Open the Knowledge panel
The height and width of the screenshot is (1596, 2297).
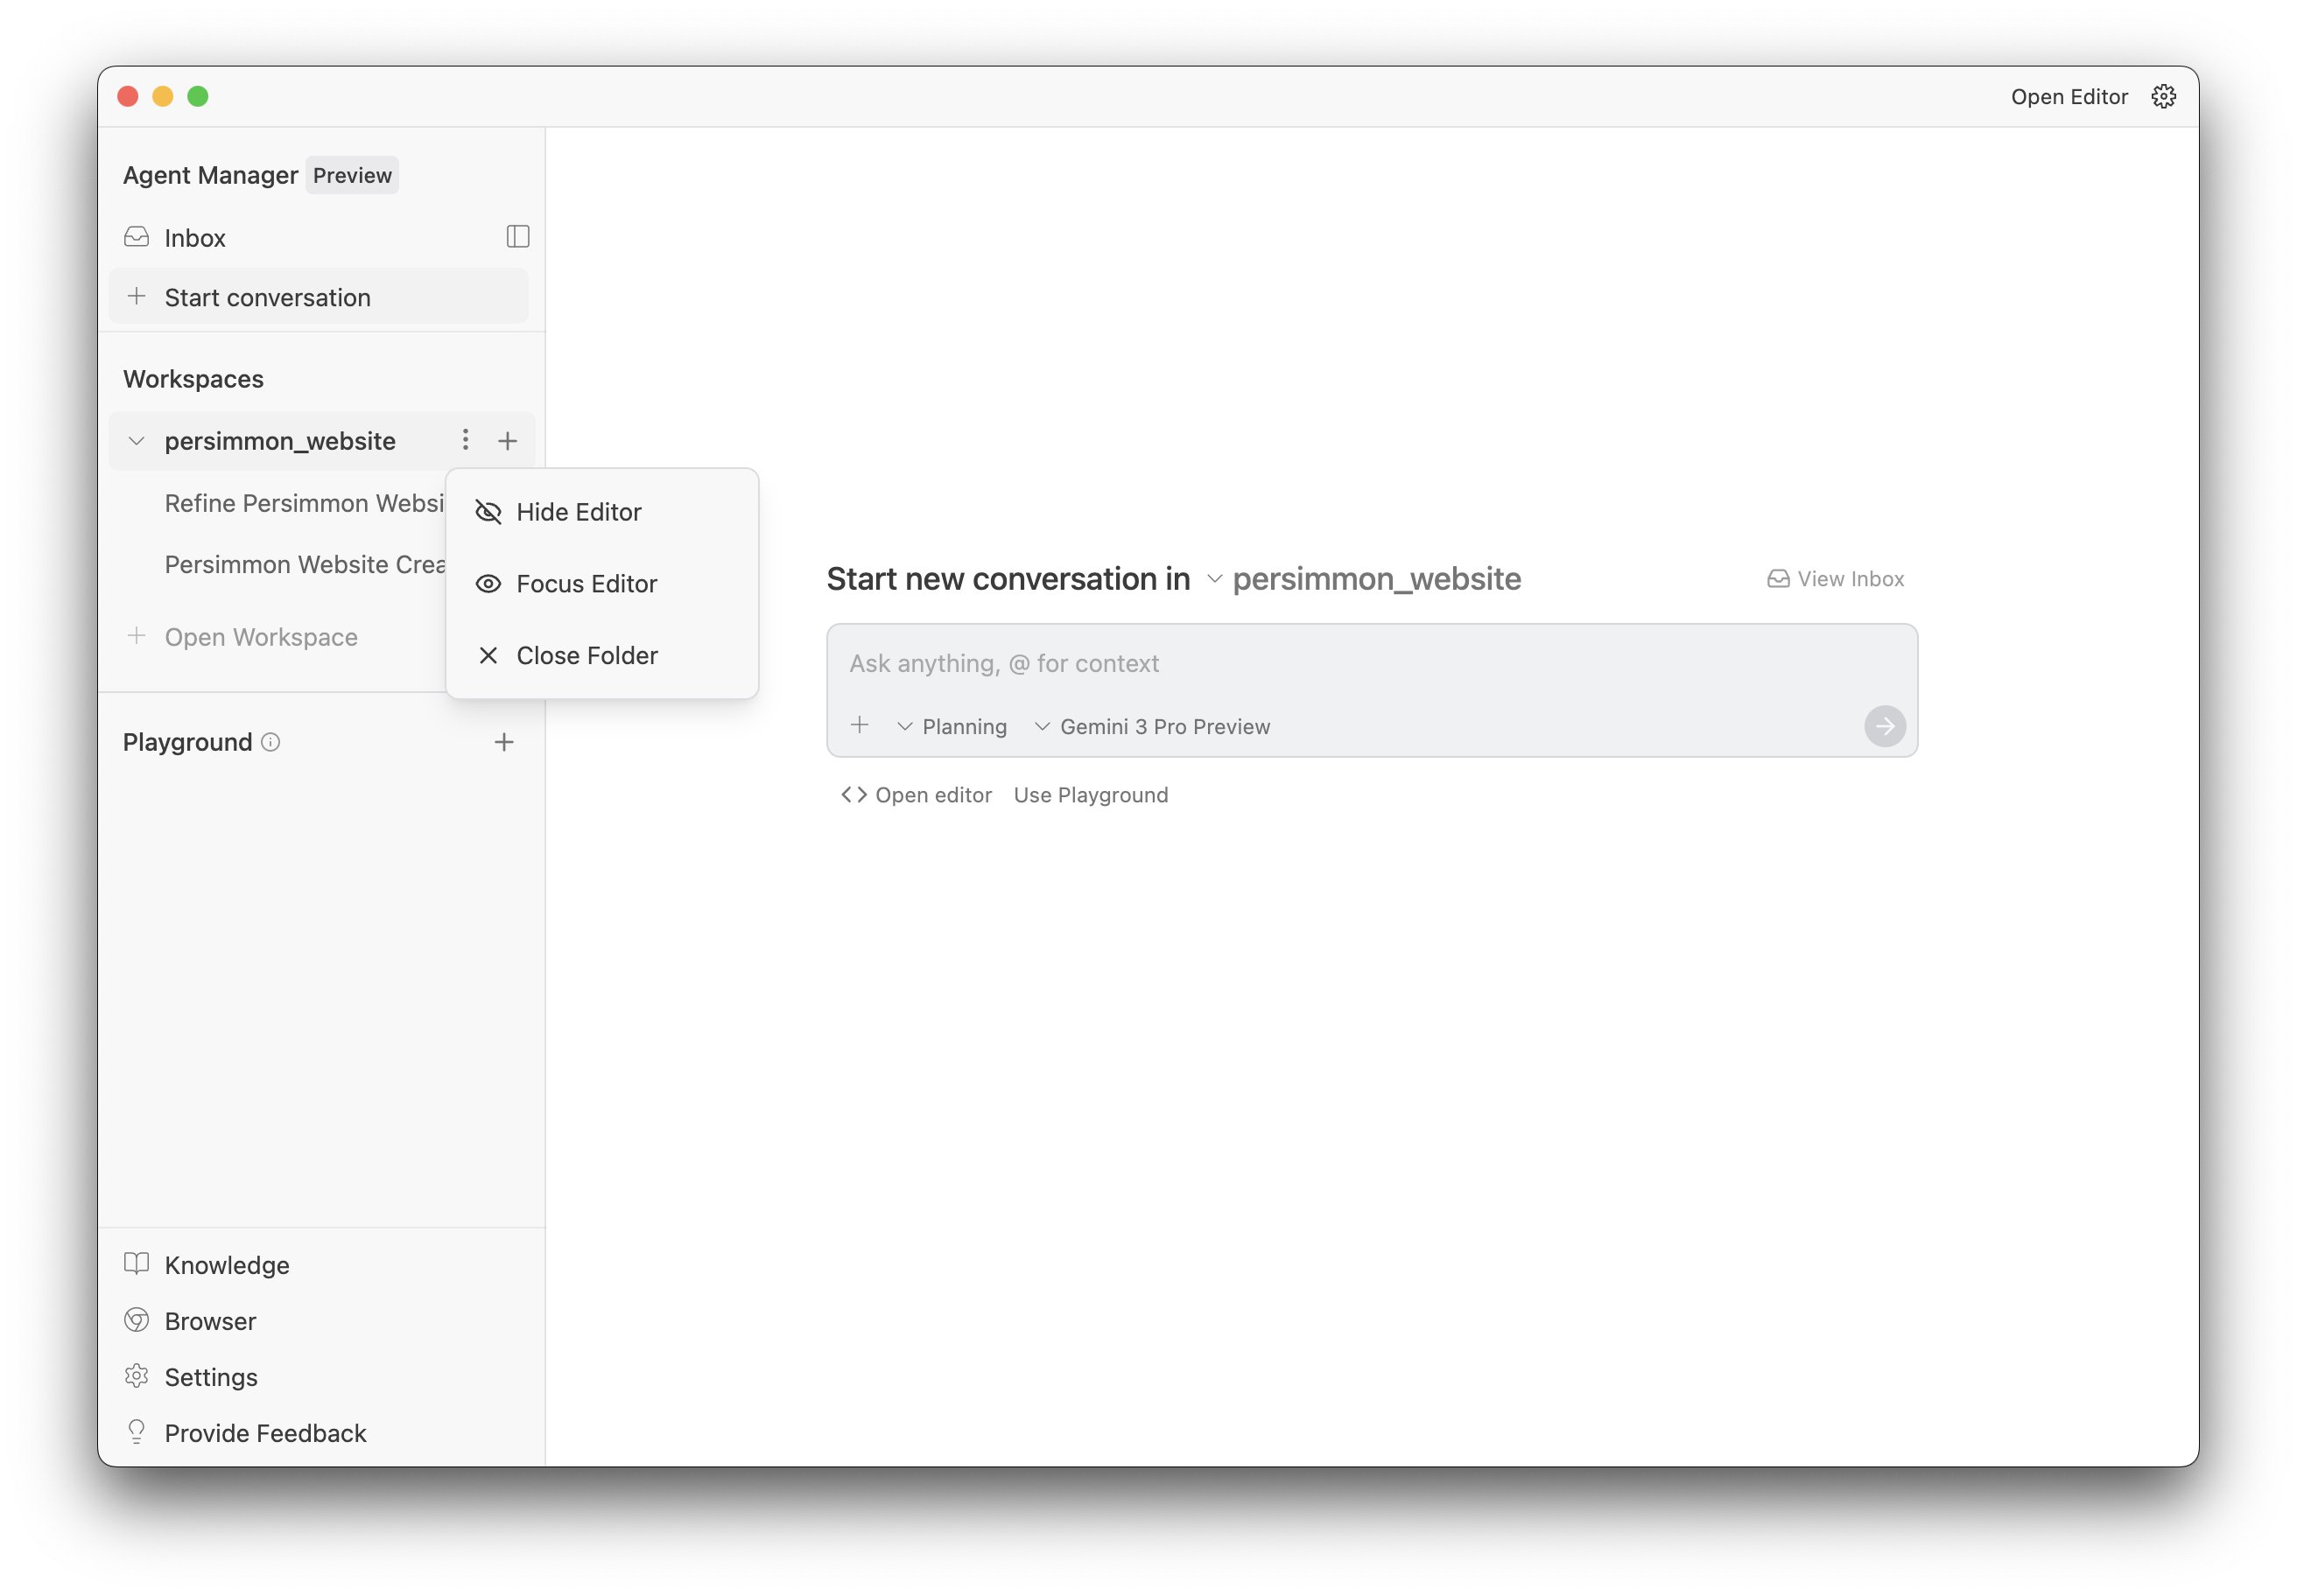click(227, 1264)
